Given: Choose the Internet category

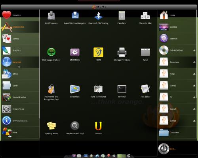Looking at the screenshot, I should (20, 62).
